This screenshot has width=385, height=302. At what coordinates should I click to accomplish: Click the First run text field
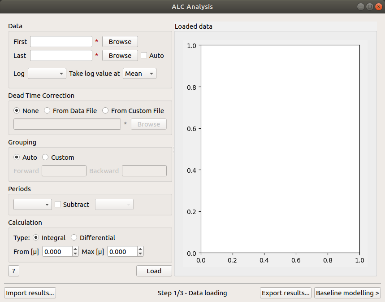pyautogui.click(x=61, y=42)
